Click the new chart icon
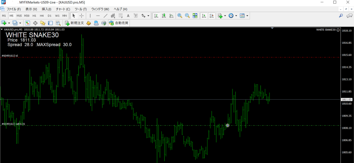Screen dimensions: 354x163 [4, 23]
